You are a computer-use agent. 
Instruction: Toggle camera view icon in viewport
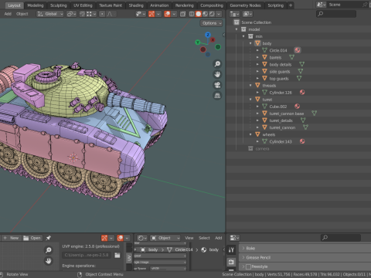(x=217, y=85)
